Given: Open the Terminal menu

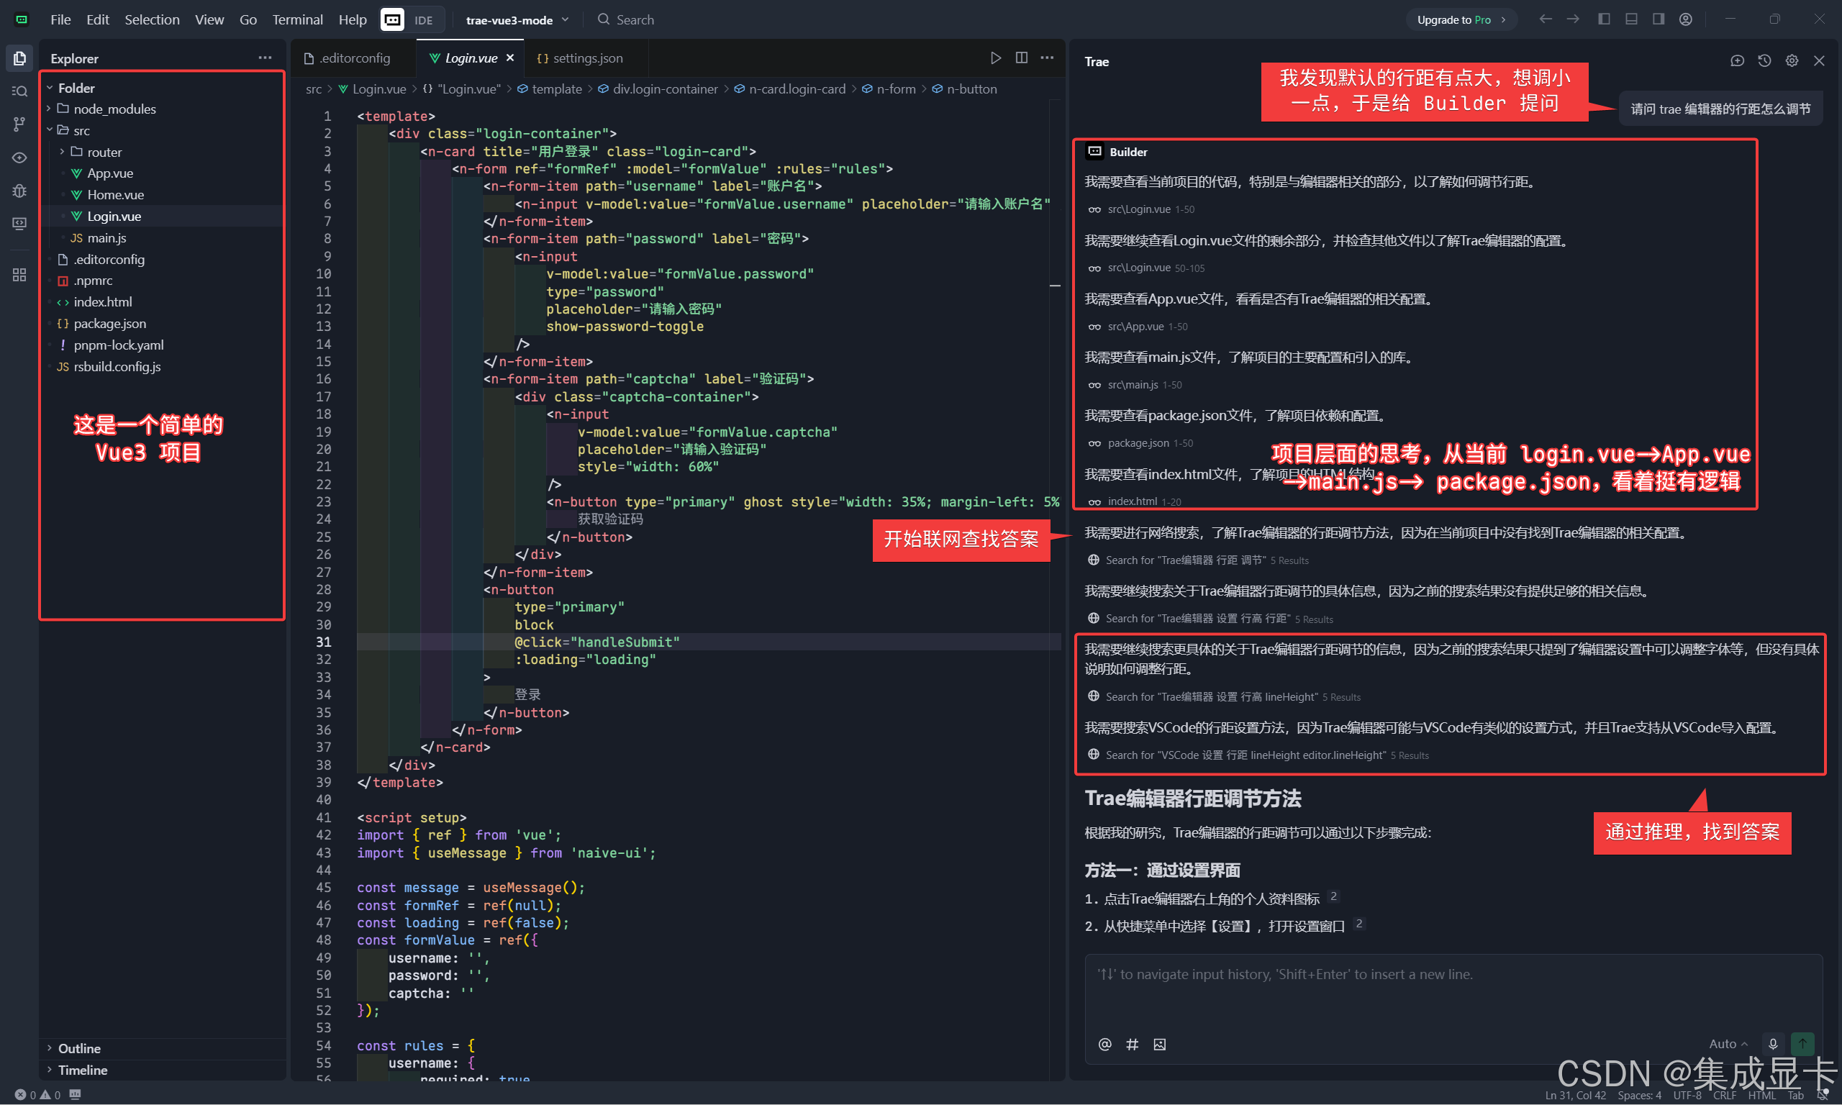Looking at the screenshot, I should click(297, 19).
